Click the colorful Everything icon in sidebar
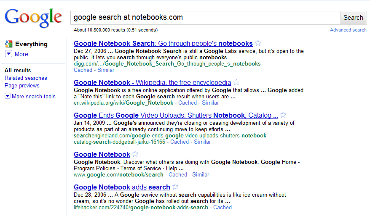370x216 pixels. [x=9, y=44]
